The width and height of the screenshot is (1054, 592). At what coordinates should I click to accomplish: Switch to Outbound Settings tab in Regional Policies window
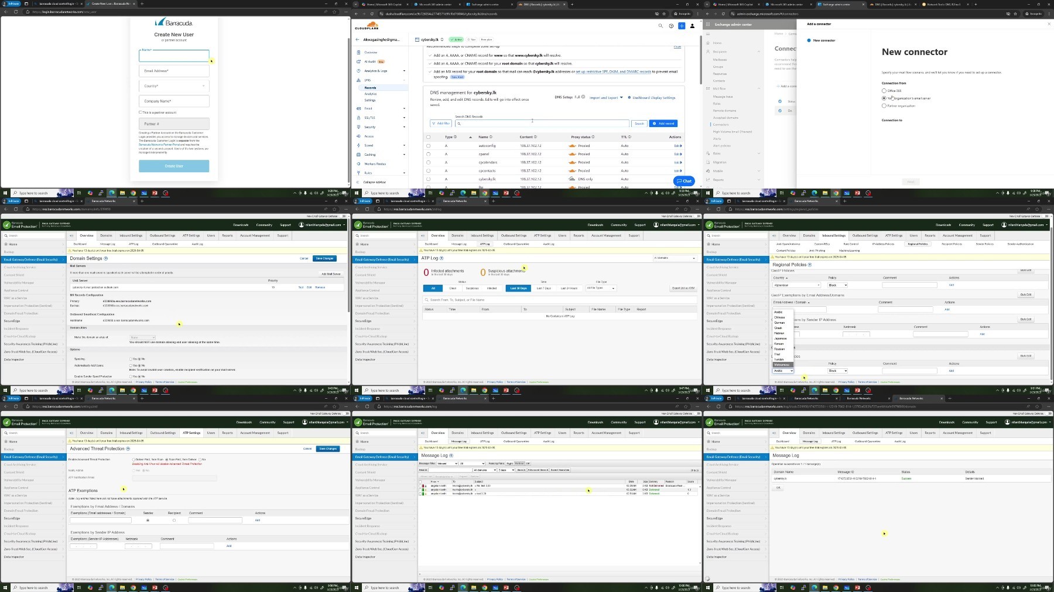[865, 235]
